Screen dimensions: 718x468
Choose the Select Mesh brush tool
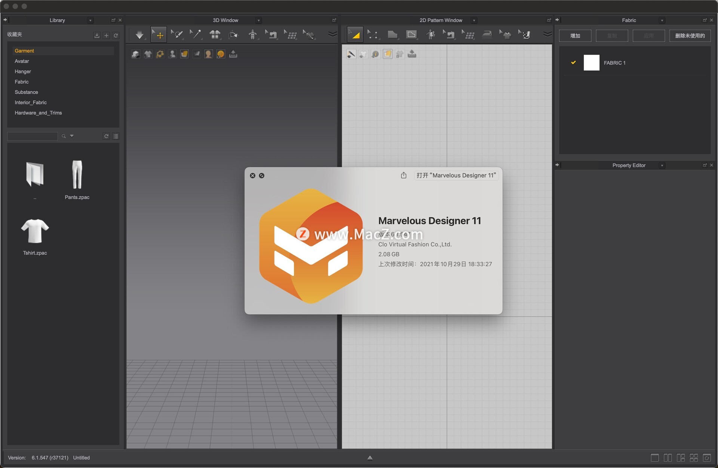click(x=177, y=34)
